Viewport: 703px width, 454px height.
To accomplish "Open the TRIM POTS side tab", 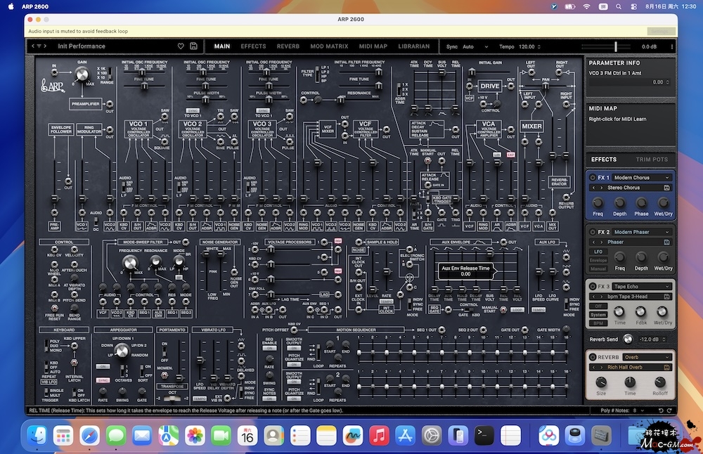I will [652, 160].
